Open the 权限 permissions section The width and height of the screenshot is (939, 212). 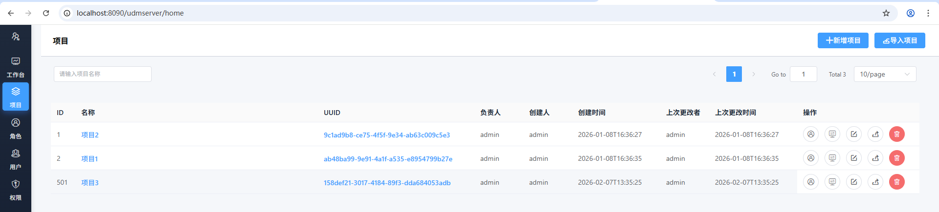point(16,190)
